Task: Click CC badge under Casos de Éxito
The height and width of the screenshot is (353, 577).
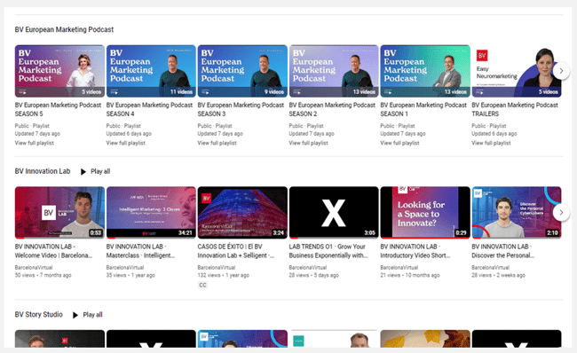Action: (202, 285)
